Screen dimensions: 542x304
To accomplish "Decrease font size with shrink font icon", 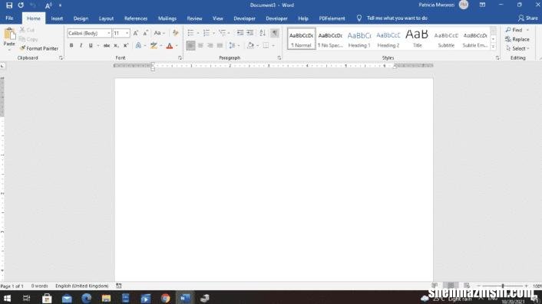I will pos(146,33).
